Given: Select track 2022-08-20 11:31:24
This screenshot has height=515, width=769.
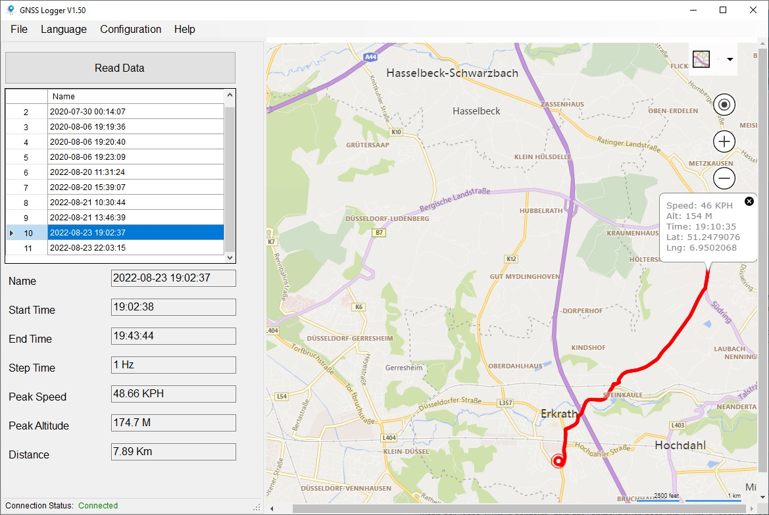Looking at the screenshot, I should [x=135, y=172].
